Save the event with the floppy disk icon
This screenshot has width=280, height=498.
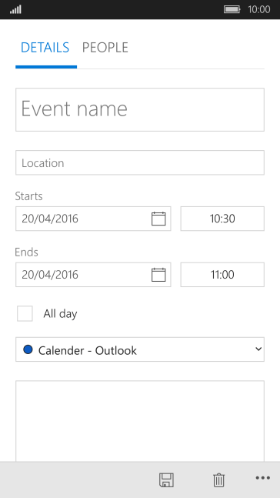pyautogui.click(x=166, y=480)
